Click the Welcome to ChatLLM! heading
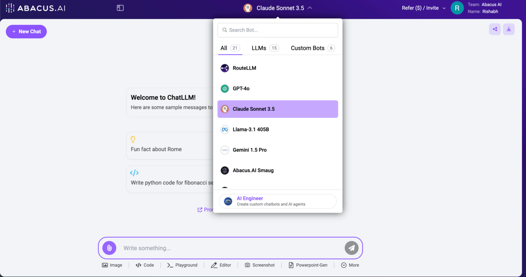Image resolution: width=526 pixels, height=277 pixels. tap(163, 98)
